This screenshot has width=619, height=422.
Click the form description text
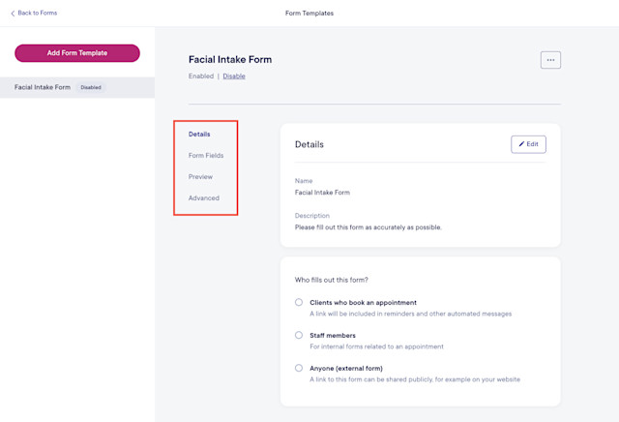pos(368,227)
